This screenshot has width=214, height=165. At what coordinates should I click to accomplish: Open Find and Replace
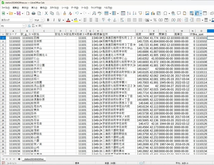point(94,13)
